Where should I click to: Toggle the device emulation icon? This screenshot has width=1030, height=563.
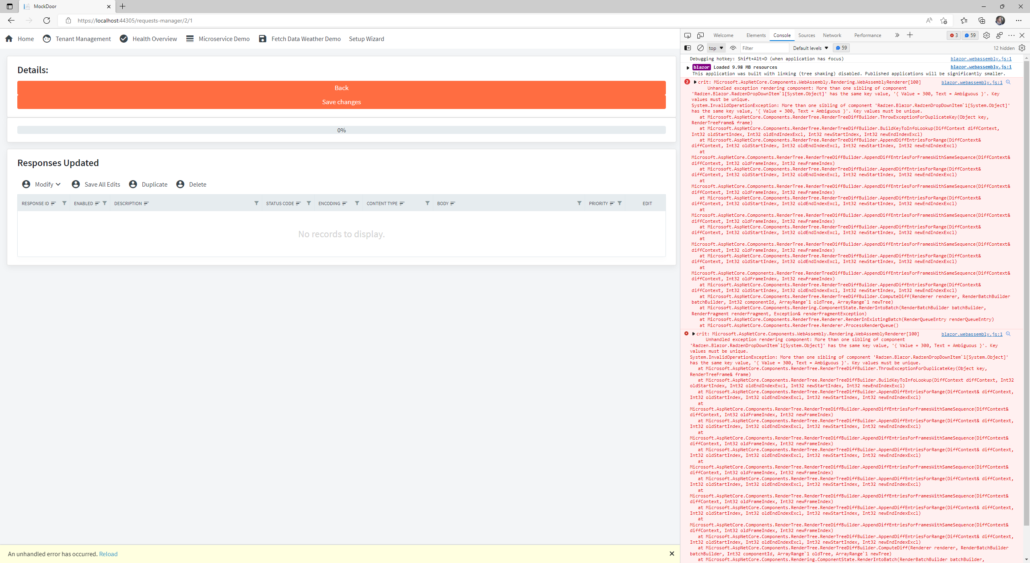pyautogui.click(x=700, y=35)
